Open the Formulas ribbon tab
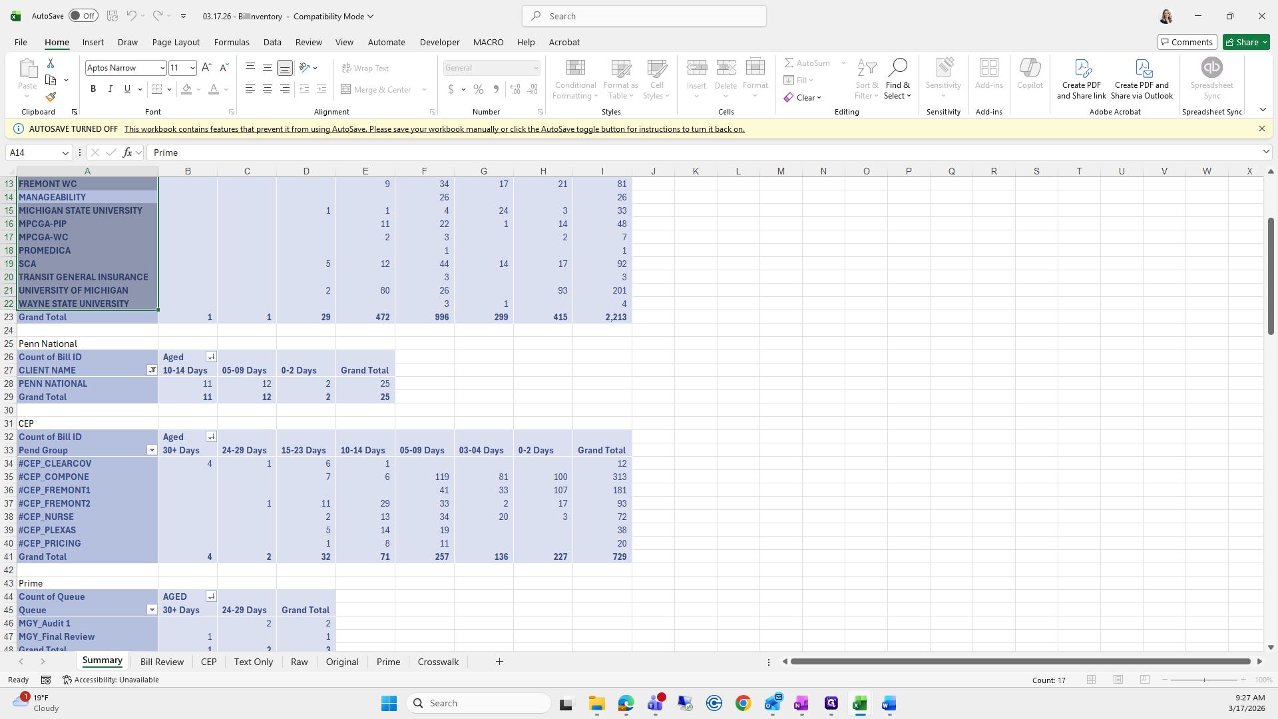The width and height of the screenshot is (1278, 719). click(x=232, y=42)
